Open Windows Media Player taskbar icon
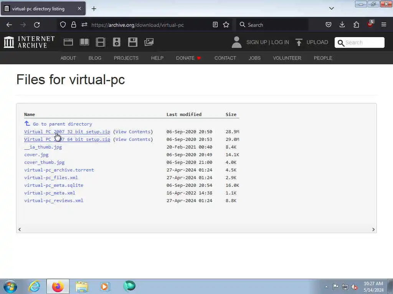 (105, 286)
